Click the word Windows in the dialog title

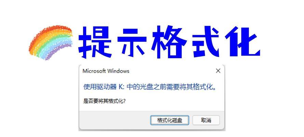[x=118, y=71]
